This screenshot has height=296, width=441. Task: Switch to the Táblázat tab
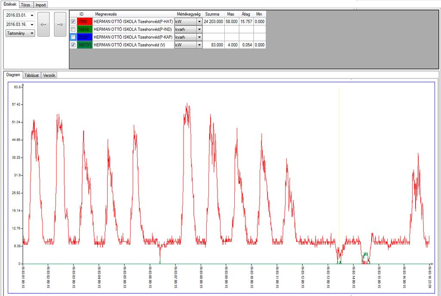coord(31,75)
